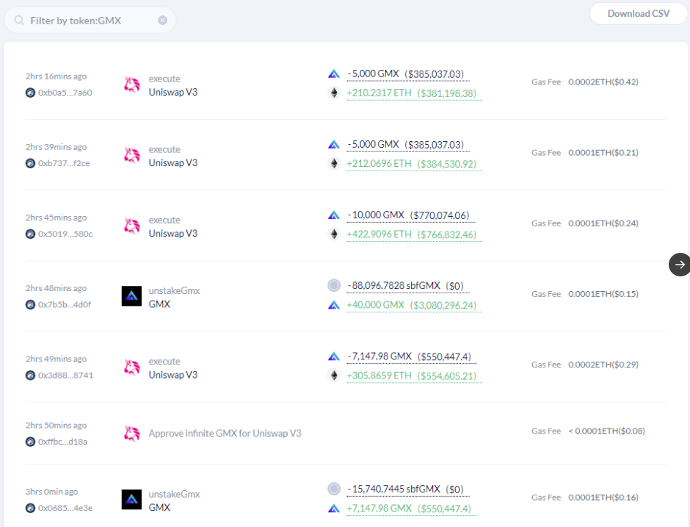Select the +40,000 GMX amount
The height and width of the screenshot is (527, 690).
376,305
